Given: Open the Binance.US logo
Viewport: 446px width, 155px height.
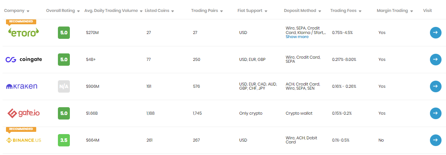Looking at the screenshot, I should click(x=24, y=140).
